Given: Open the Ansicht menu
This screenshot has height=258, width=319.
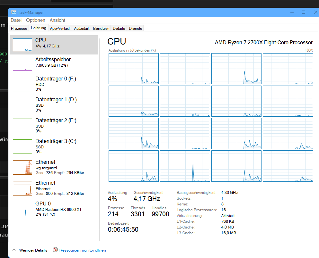Looking at the screenshot, I should click(58, 20).
